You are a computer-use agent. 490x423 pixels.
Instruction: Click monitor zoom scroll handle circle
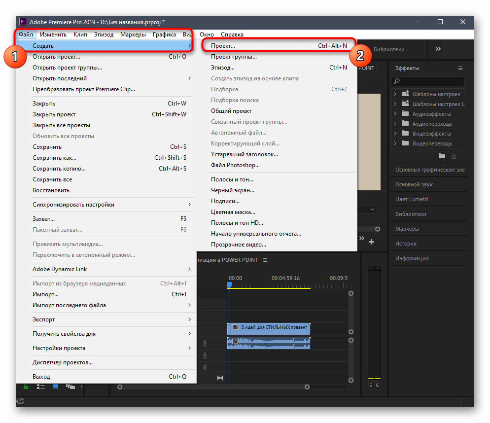tap(378, 229)
